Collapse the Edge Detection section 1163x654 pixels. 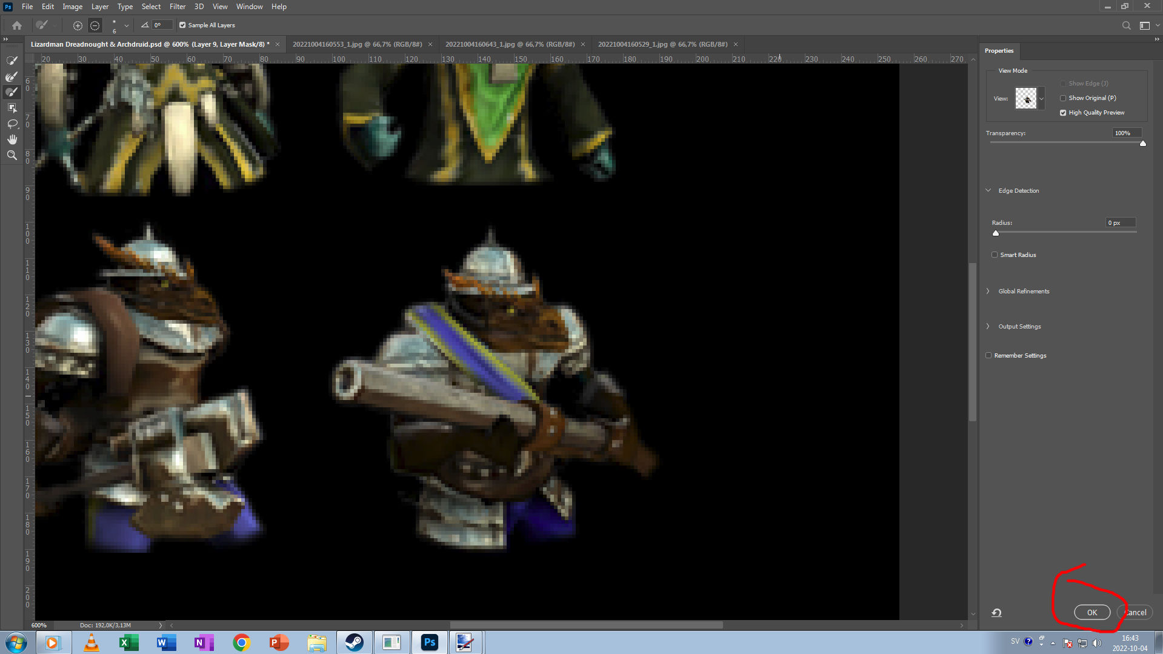click(988, 190)
